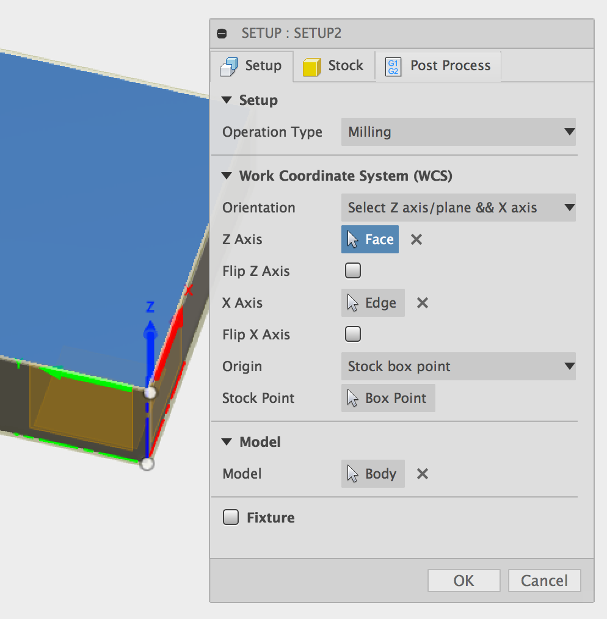Click the Setup tab cube icon
This screenshot has height=619, width=607.
click(x=230, y=65)
